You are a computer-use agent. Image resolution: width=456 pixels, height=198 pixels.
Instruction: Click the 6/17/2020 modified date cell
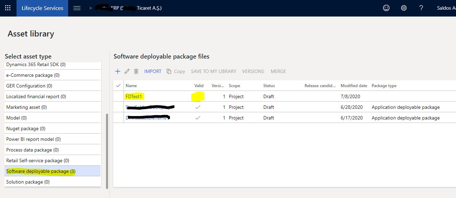point(352,118)
